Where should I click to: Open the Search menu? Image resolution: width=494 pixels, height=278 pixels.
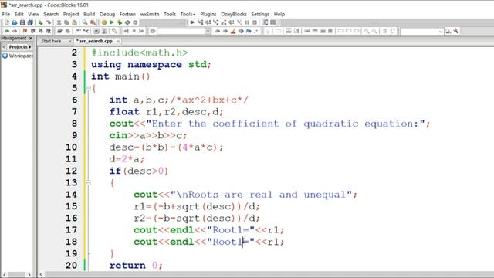pos(51,14)
